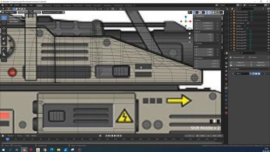Switch to the UV Editing workspace tab
This screenshot has width=270, height=152.
[x=67, y=5]
